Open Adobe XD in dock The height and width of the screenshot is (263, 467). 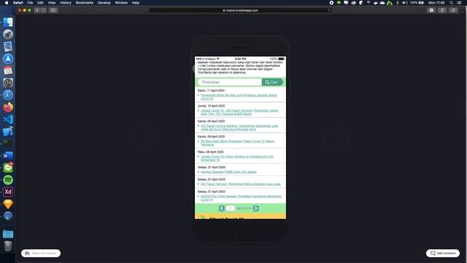coord(8,192)
